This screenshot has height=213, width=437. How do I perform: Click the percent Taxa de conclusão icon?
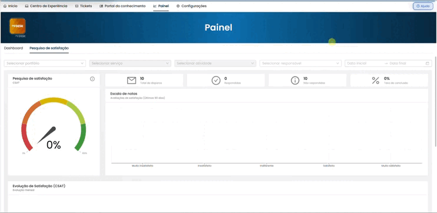coord(376,81)
